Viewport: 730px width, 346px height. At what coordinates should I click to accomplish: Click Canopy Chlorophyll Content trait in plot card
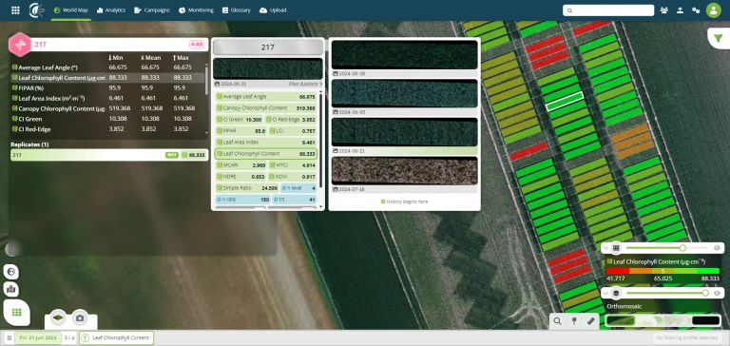coord(266,108)
